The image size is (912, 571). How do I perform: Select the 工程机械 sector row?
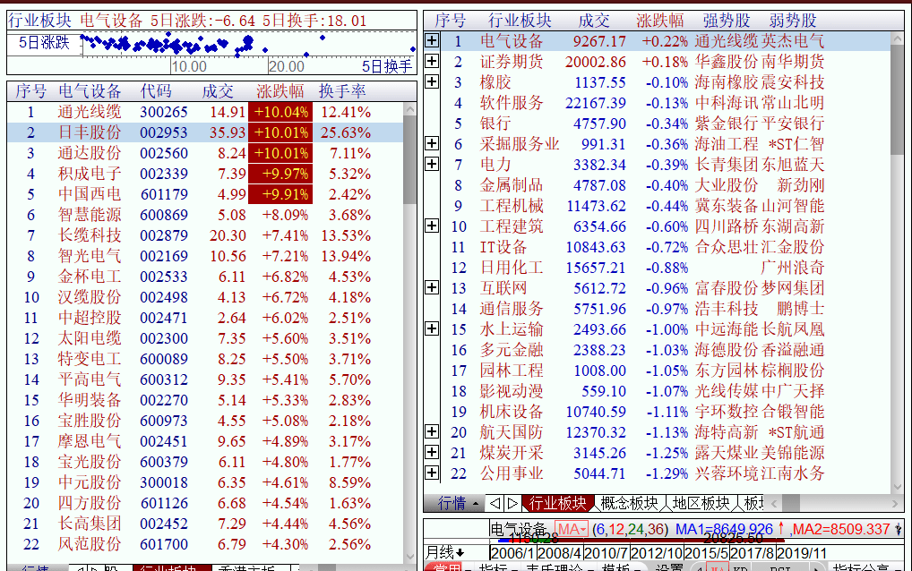pyautogui.click(x=666, y=206)
